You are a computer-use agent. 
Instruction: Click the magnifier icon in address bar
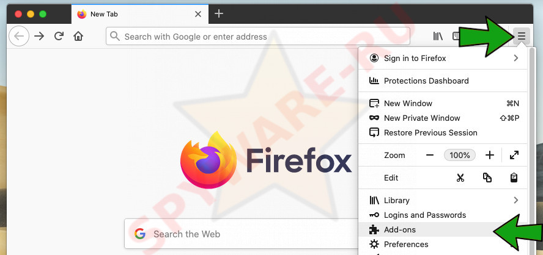point(115,36)
